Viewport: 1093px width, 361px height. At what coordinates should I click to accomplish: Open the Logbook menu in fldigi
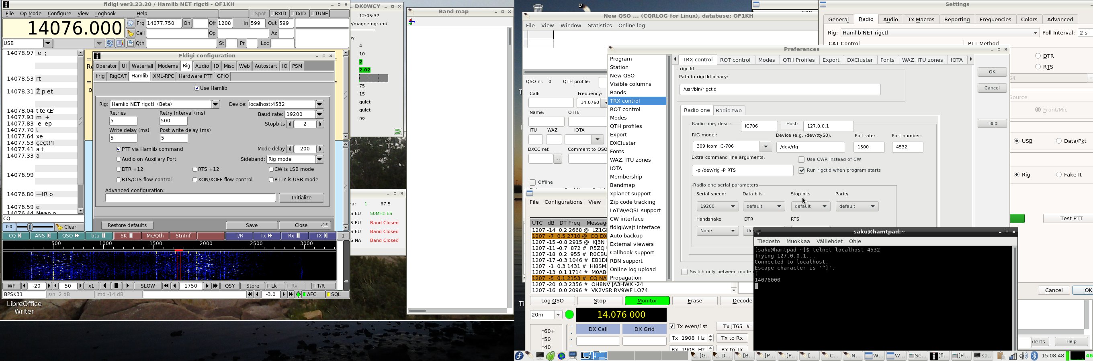coord(105,14)
